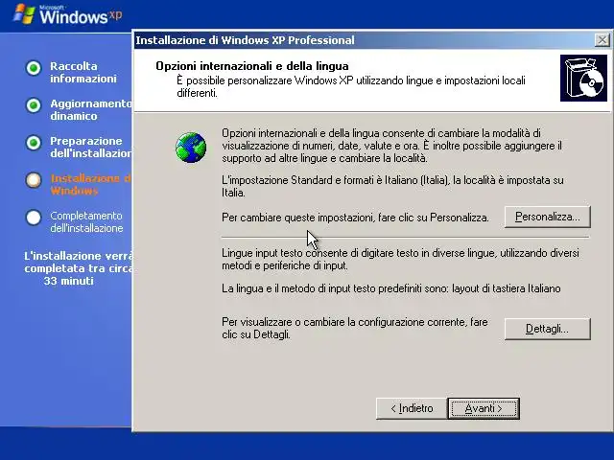Go back using the Indietro button

[x=412, y=408]
